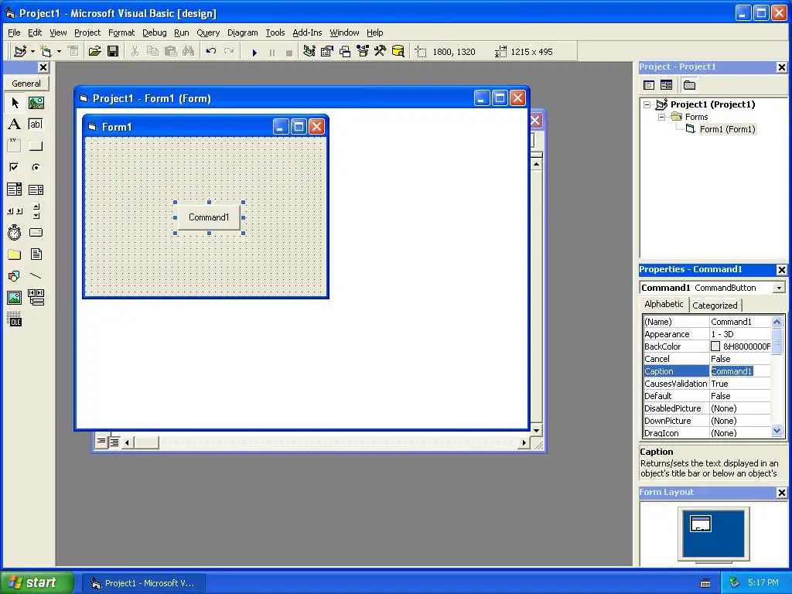Click the Open Project toolbar icon
This screenshot has height=594, width=792.
pos(95,52)
